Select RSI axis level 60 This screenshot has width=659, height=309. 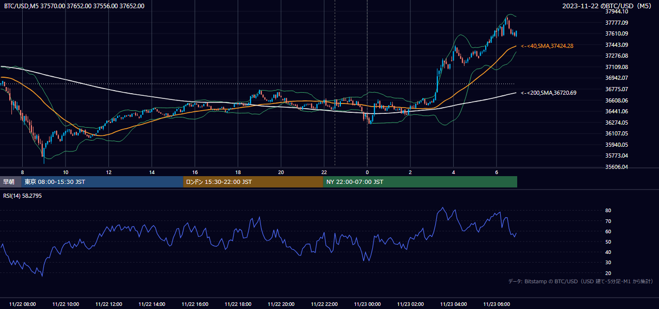pyautogui.click(x=608, y=231)
